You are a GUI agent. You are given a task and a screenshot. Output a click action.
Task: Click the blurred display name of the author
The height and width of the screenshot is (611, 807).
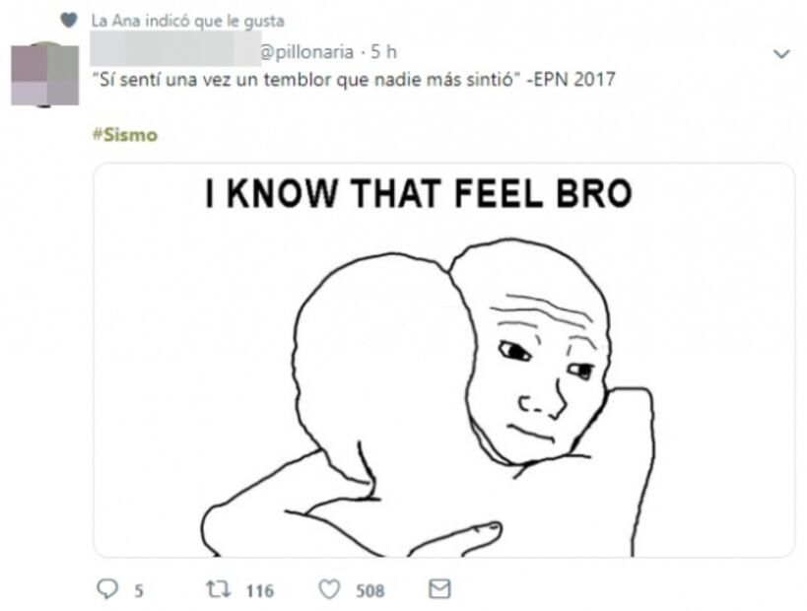[175, 48]
